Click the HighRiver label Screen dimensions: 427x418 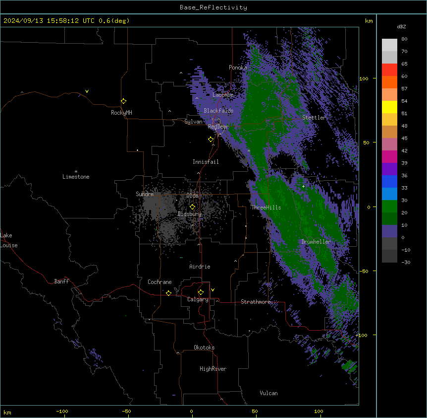pos(213,369)
